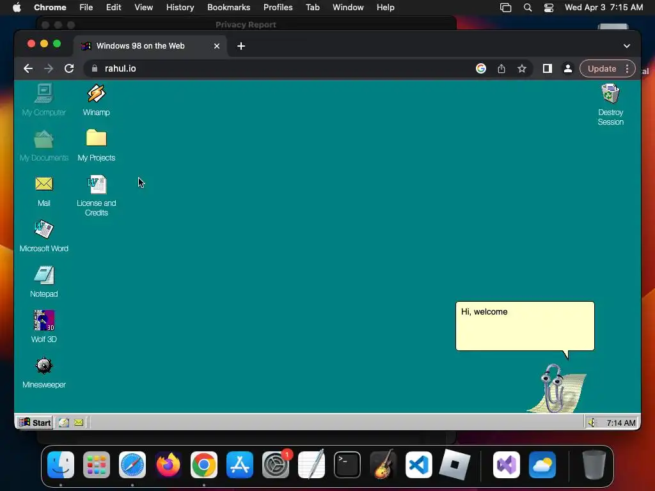Open a new tab with plus button
Image resolution: width=655 pixels, height=491 pixels.
(x=241, y=46)
